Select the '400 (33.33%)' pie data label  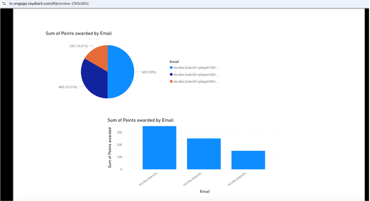click(68, 87)
